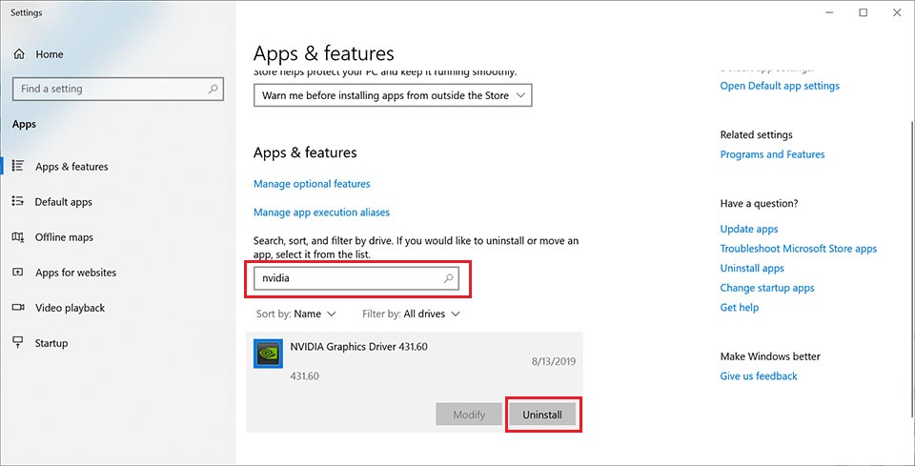The image size is (915, 466).
Task: Open Offline maps settings
Action: [64, 237]
